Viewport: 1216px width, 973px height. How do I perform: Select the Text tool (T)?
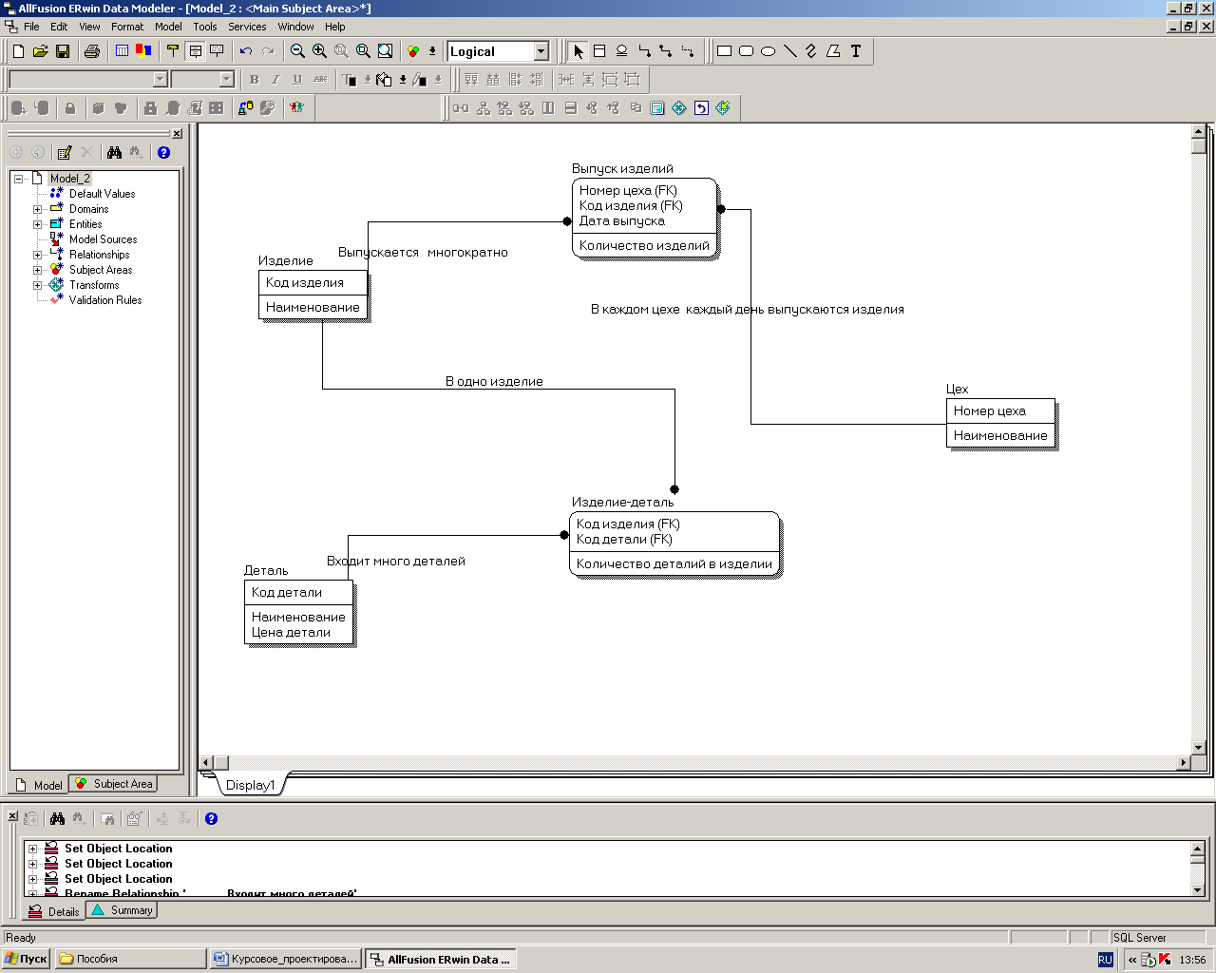[856, 51]
